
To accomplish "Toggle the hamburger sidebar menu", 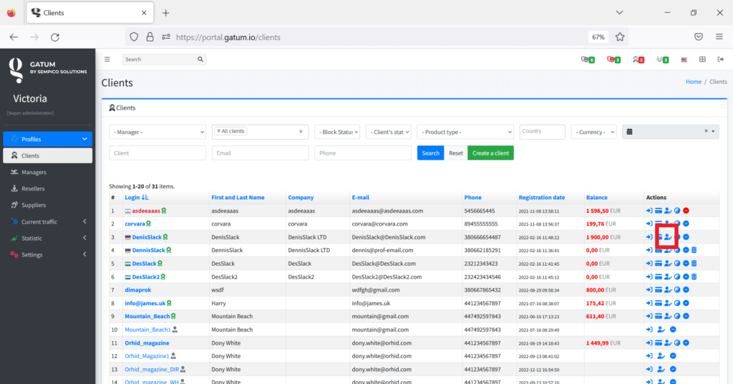I will [x=107, y=59].
